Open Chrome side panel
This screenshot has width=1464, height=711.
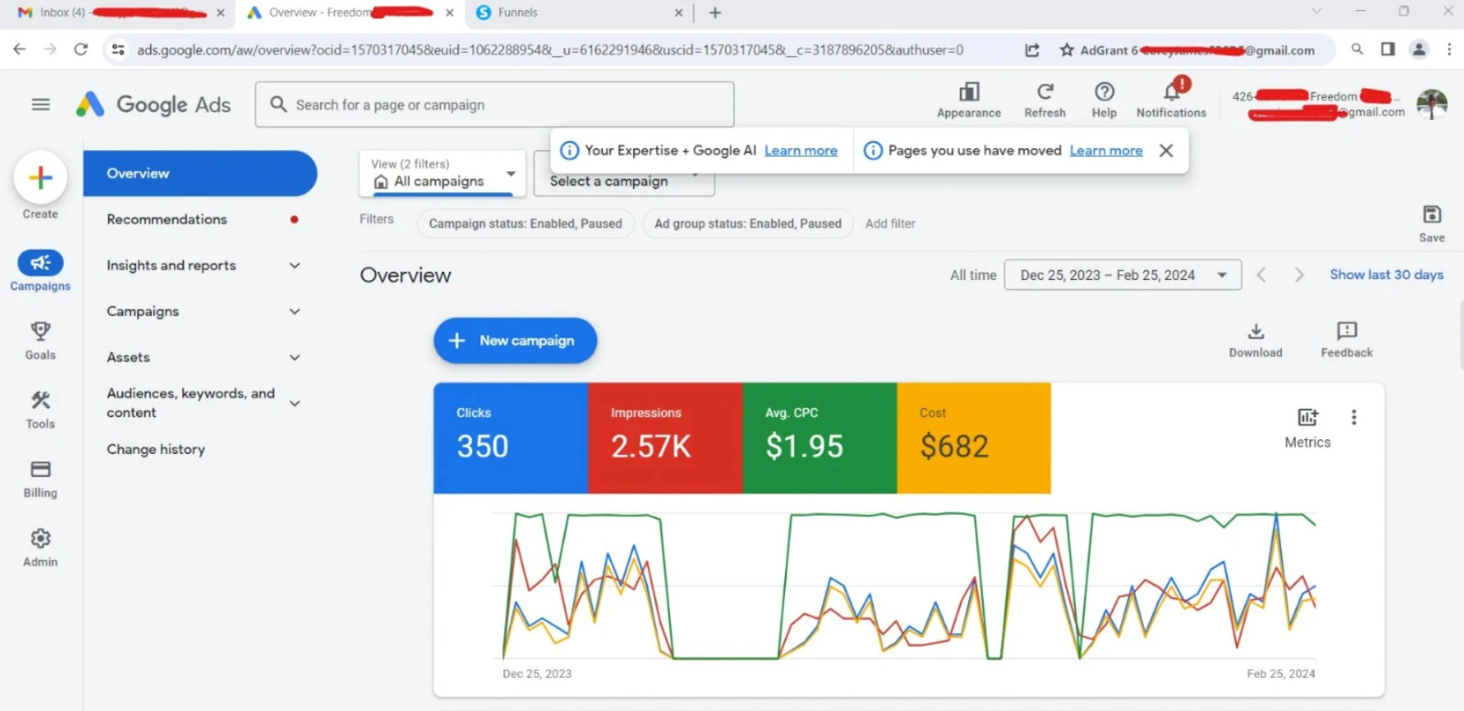[1388, 49]
